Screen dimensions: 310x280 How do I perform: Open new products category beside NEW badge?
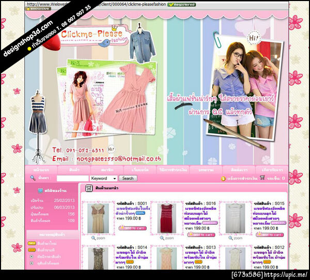tap(47, 243)
